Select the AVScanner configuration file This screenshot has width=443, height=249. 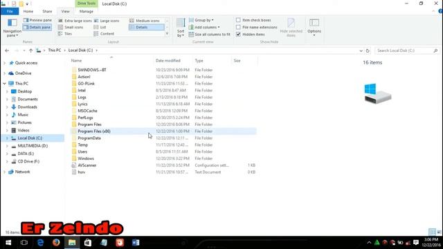point(87,165)
